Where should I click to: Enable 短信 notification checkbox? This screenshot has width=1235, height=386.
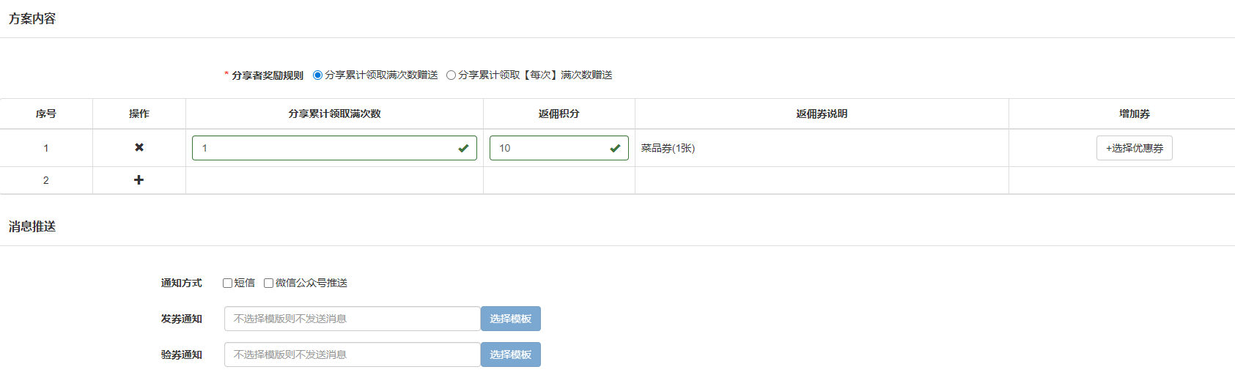[228, 283]
